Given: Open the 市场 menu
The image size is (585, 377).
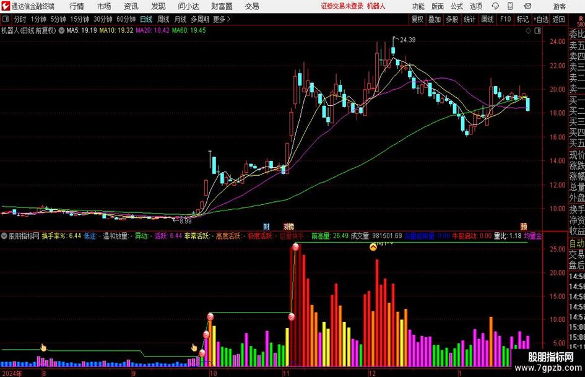Looking at the screenshot, I should tap(104, 6).
